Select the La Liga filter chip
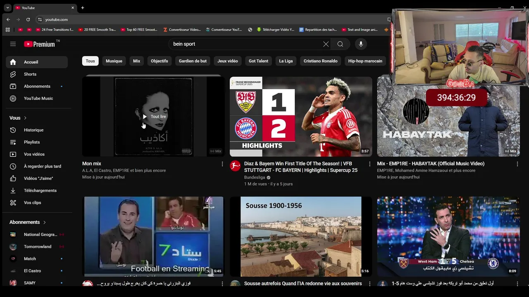 tap(286, 61)
